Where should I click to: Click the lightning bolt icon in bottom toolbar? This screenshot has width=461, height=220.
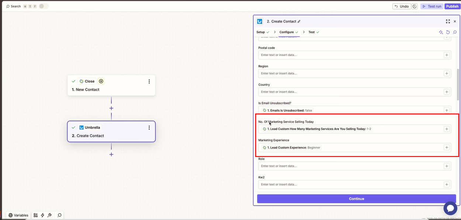42,215
